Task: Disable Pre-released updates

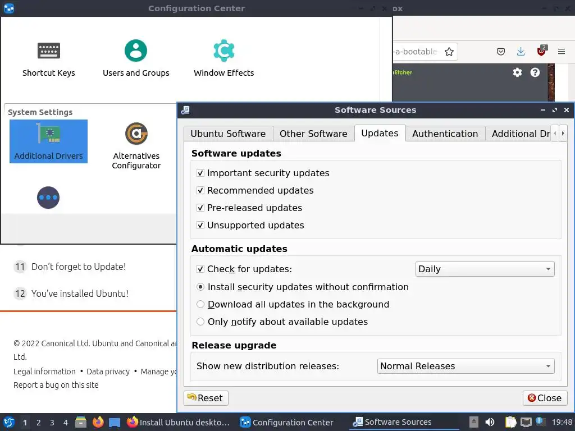Action: click(x=200, y=208)
